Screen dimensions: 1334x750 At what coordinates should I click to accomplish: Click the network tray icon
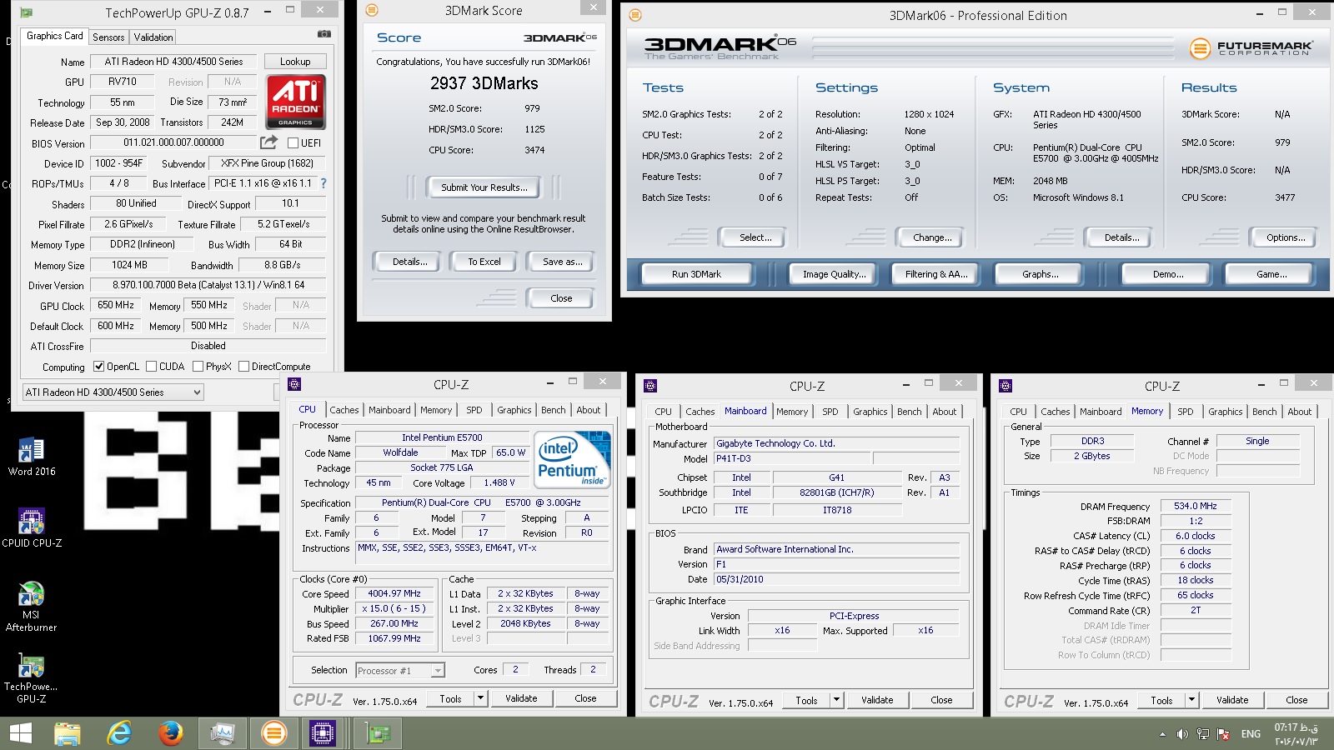coord(1203,734)
